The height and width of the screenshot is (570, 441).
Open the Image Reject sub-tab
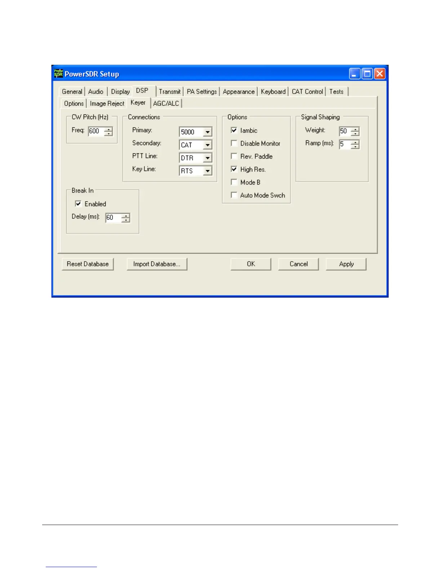[x=107, y=104]
